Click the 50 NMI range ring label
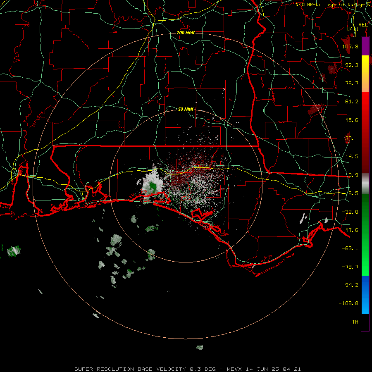 (186, 109)
